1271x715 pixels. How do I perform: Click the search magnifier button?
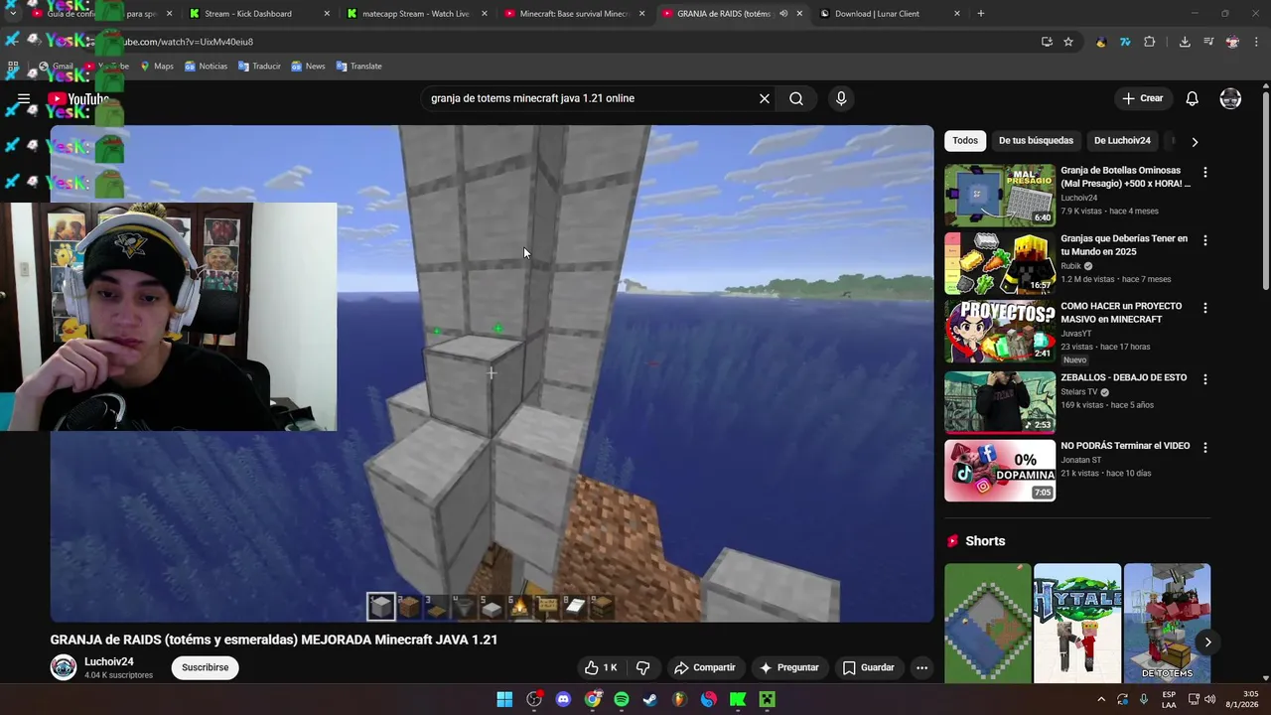796,98
